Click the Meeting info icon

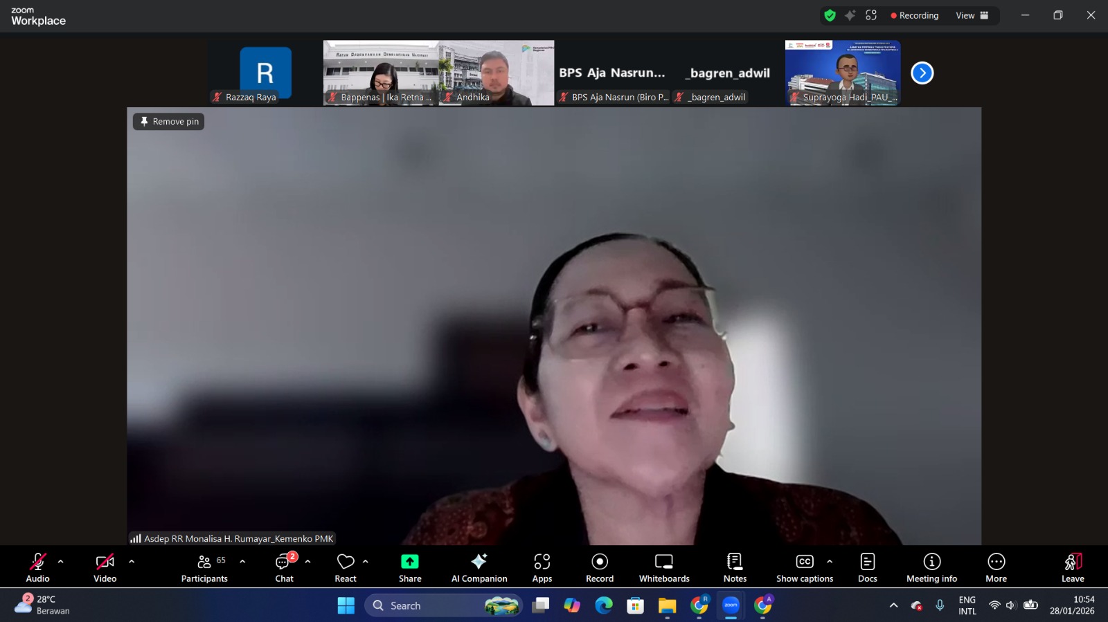coord(931,567)
